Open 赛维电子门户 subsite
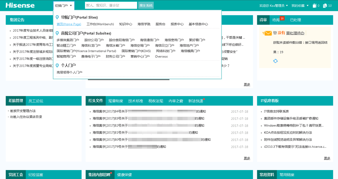The image size is (338, 179). 91,56
